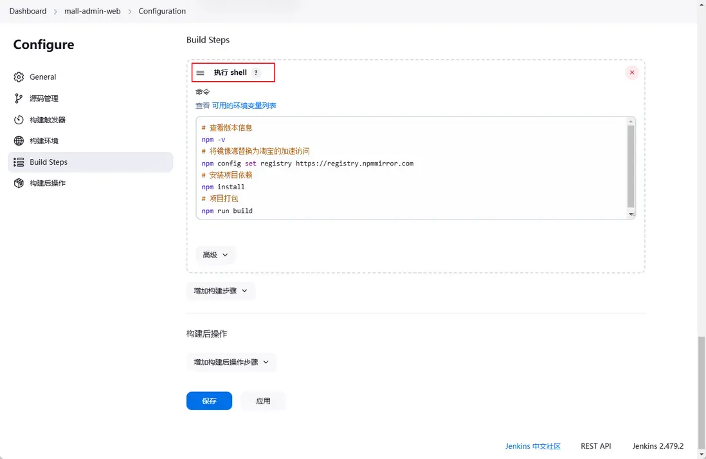Click the 'npm -v' line
Screen dimensions: 706x459
[x=213, y=139]
